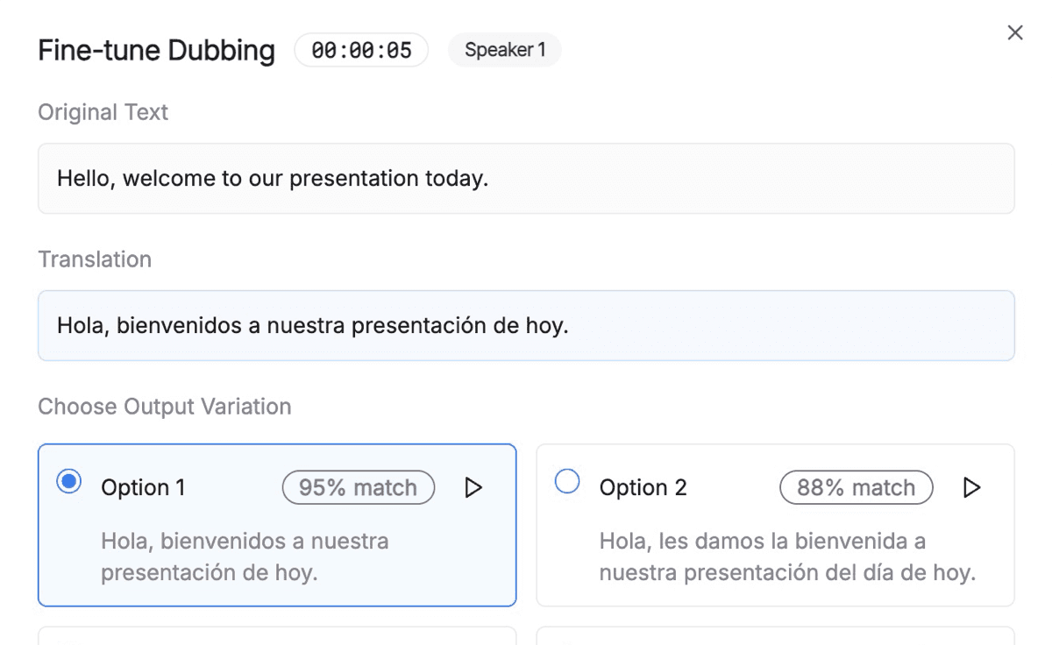Close the Fine-tune Dubbing dialog

coord(1014,32)
